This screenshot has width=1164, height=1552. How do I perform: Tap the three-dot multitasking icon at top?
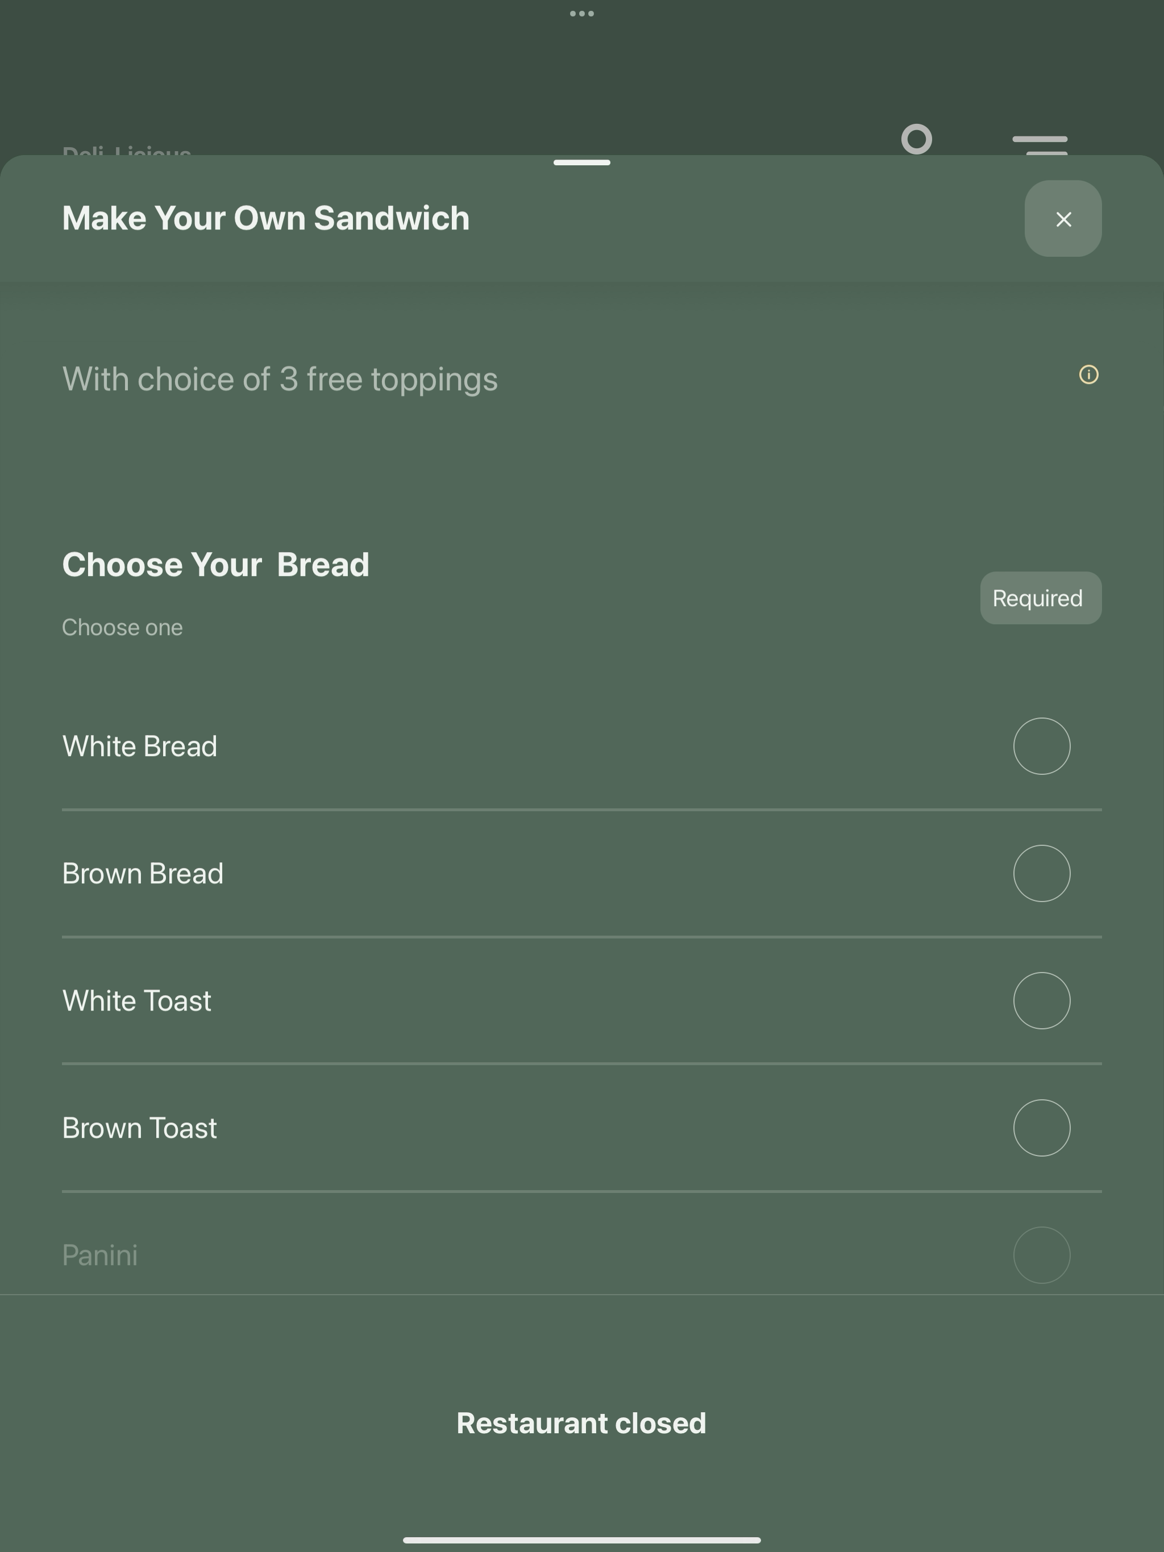[582, 13]
